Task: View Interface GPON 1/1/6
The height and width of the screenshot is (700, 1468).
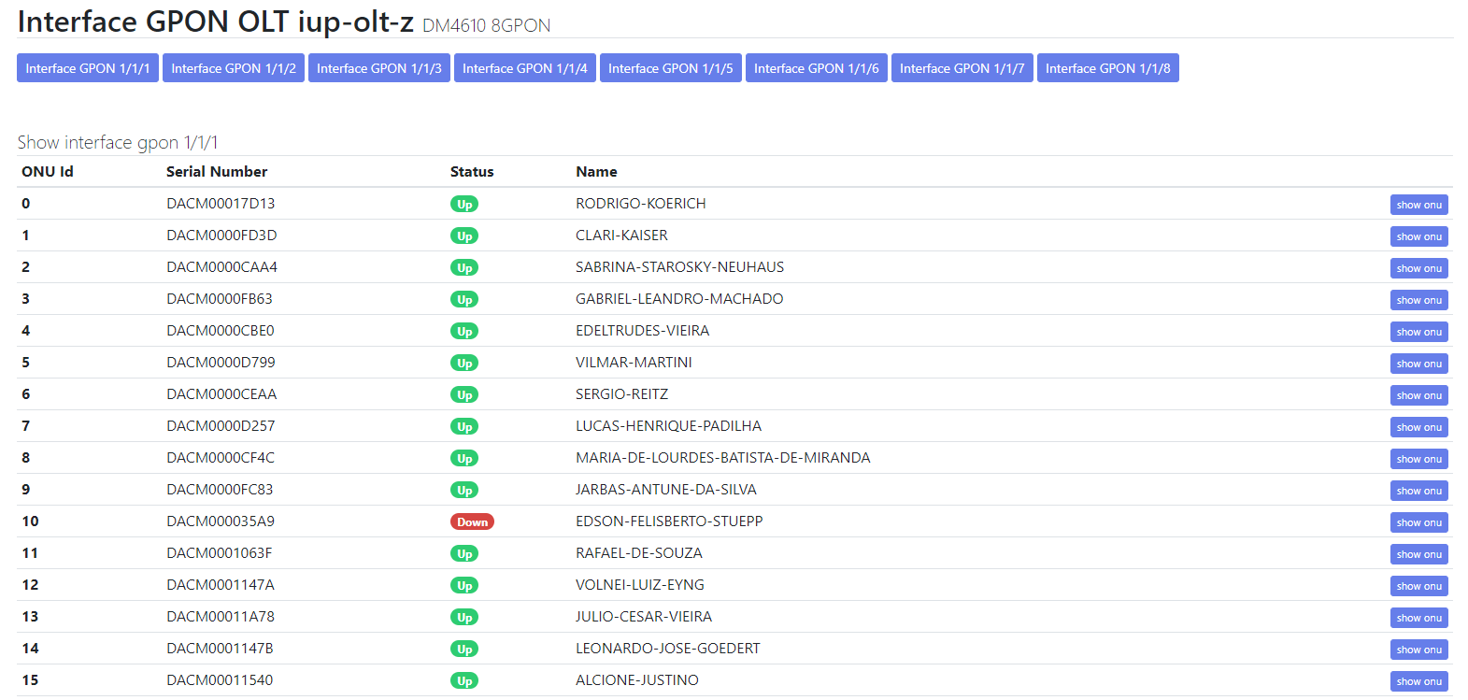Action: pyautogui.click(x=817, y=68)
